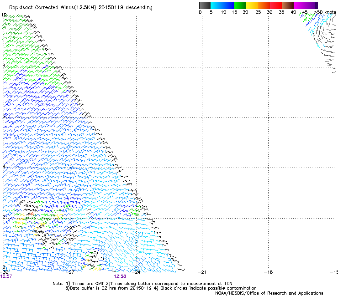Click the date '20150119 descending' in title
This screenshot has height=296, width=338.
click(x=125, y=8)
